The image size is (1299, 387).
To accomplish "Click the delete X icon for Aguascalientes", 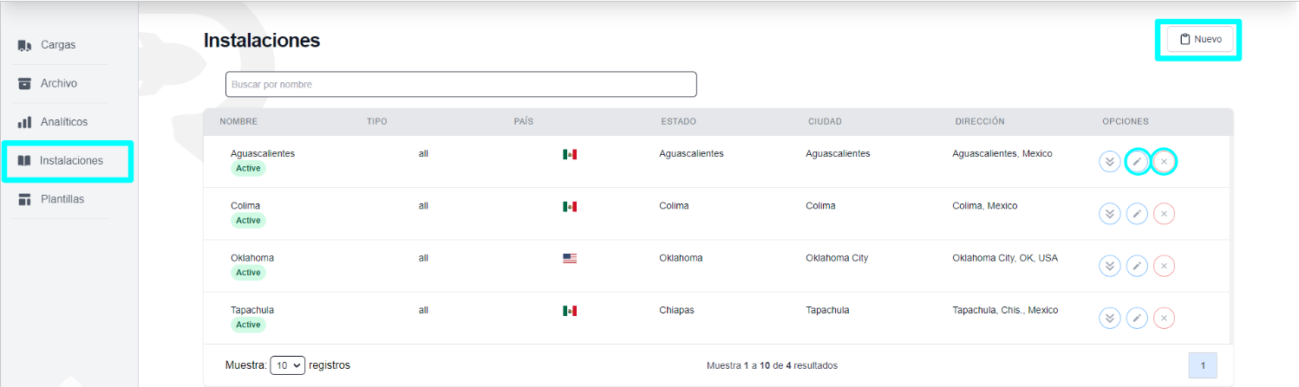I will [x=1165, y=162].
